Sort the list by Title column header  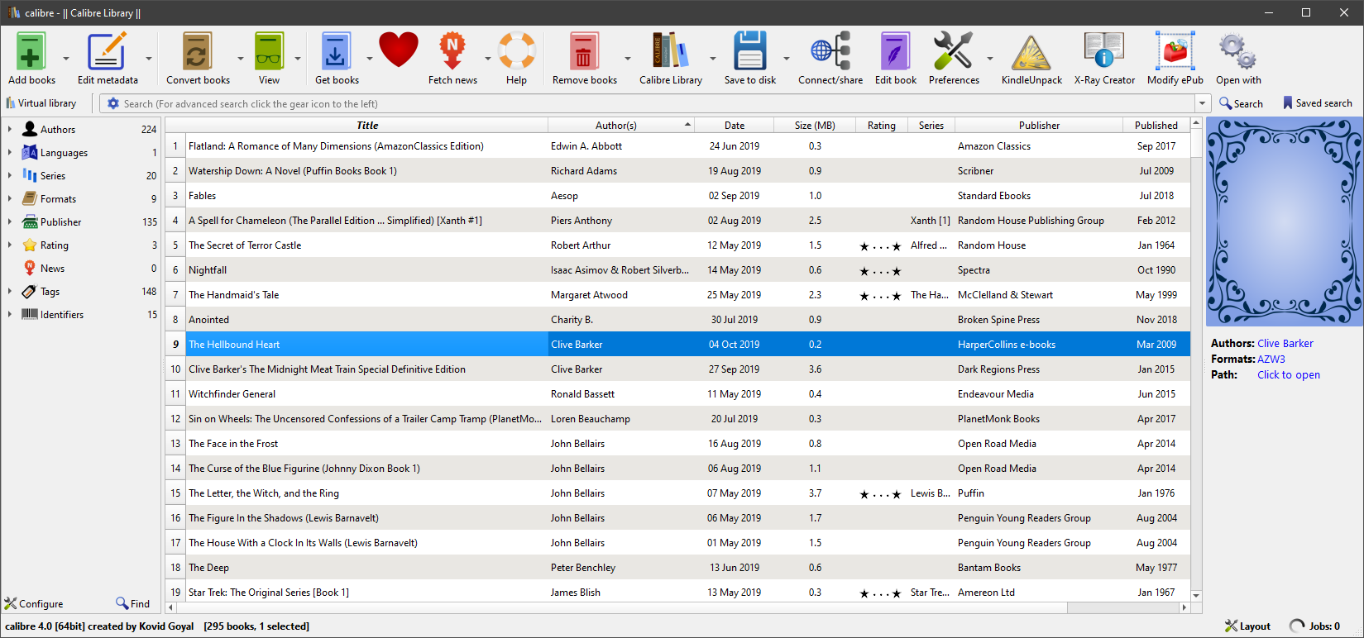[366, 126]
